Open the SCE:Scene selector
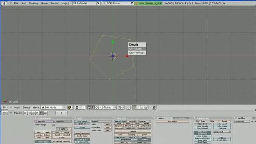Image resolution: width=256 pixels, height=144 pixels. [x=116, y=3]
